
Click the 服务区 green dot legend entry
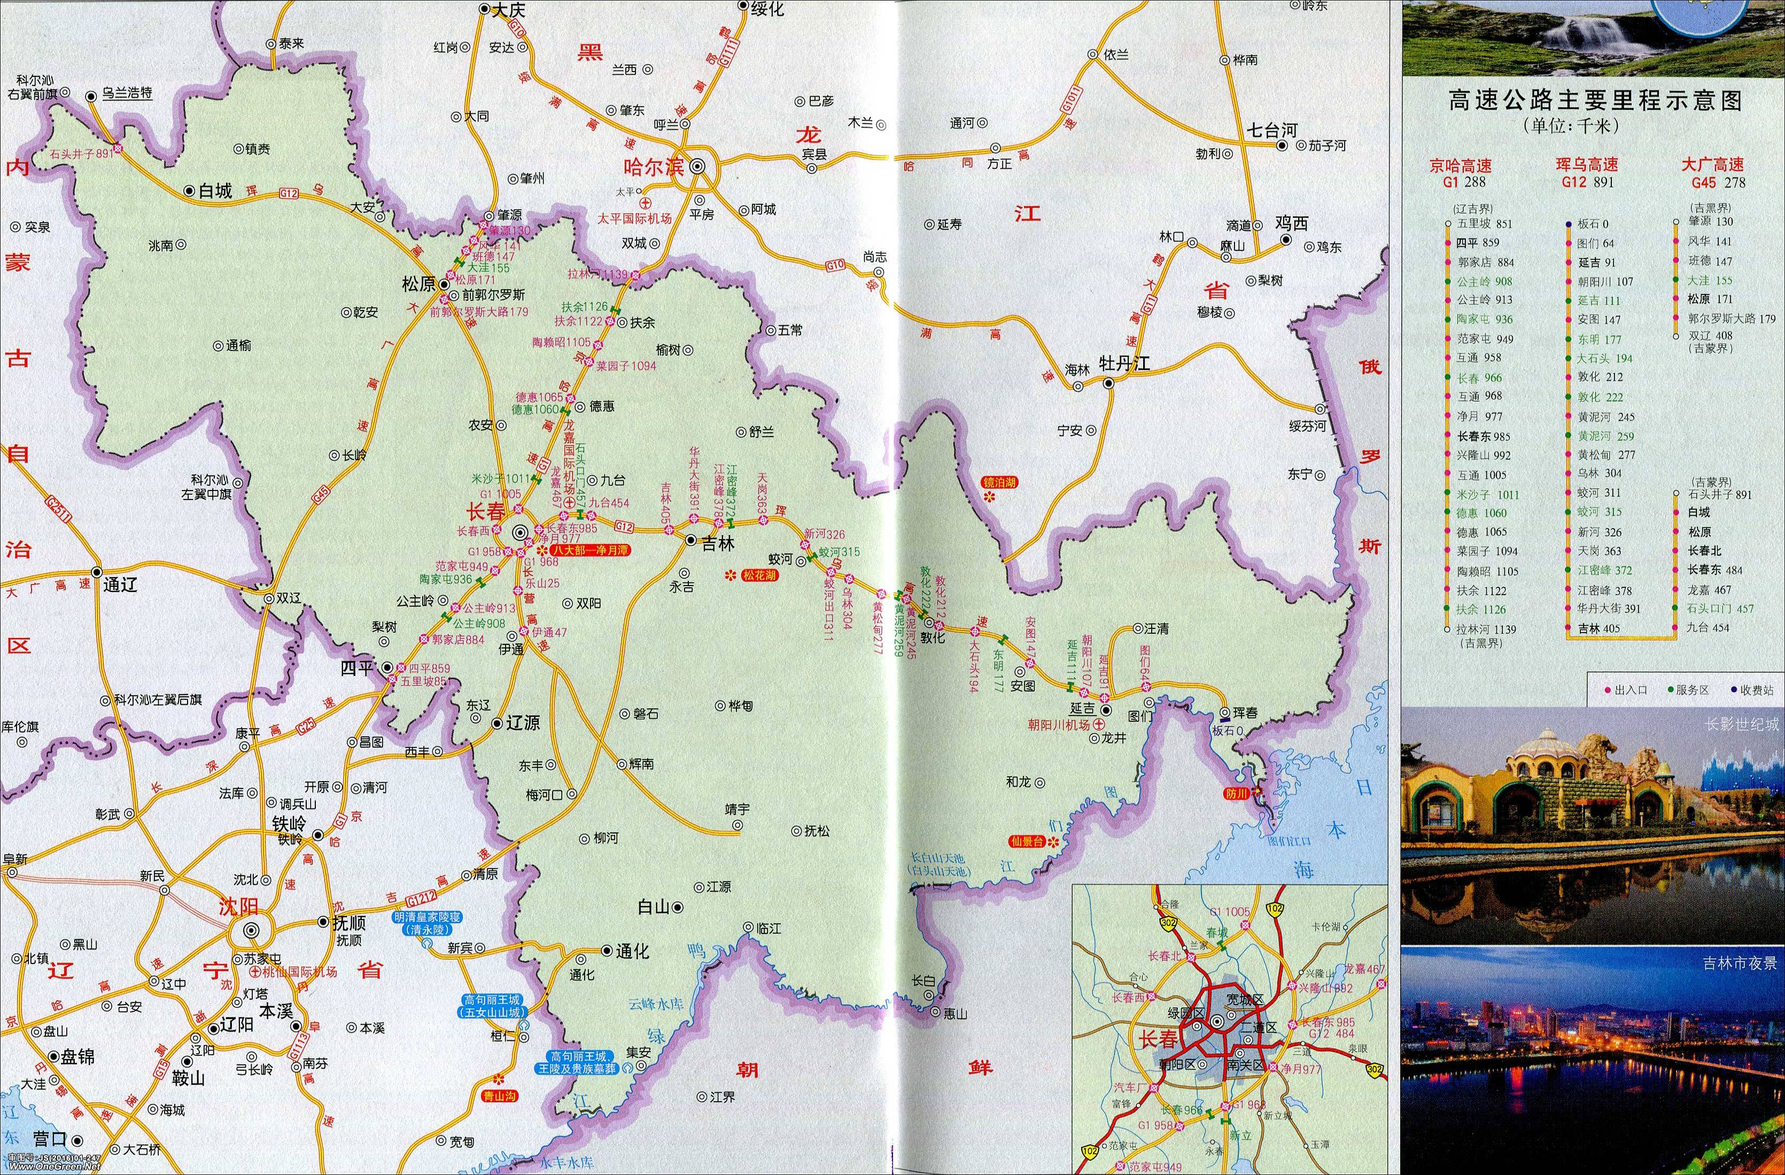pyautogui.click(x=1688, y=690)
